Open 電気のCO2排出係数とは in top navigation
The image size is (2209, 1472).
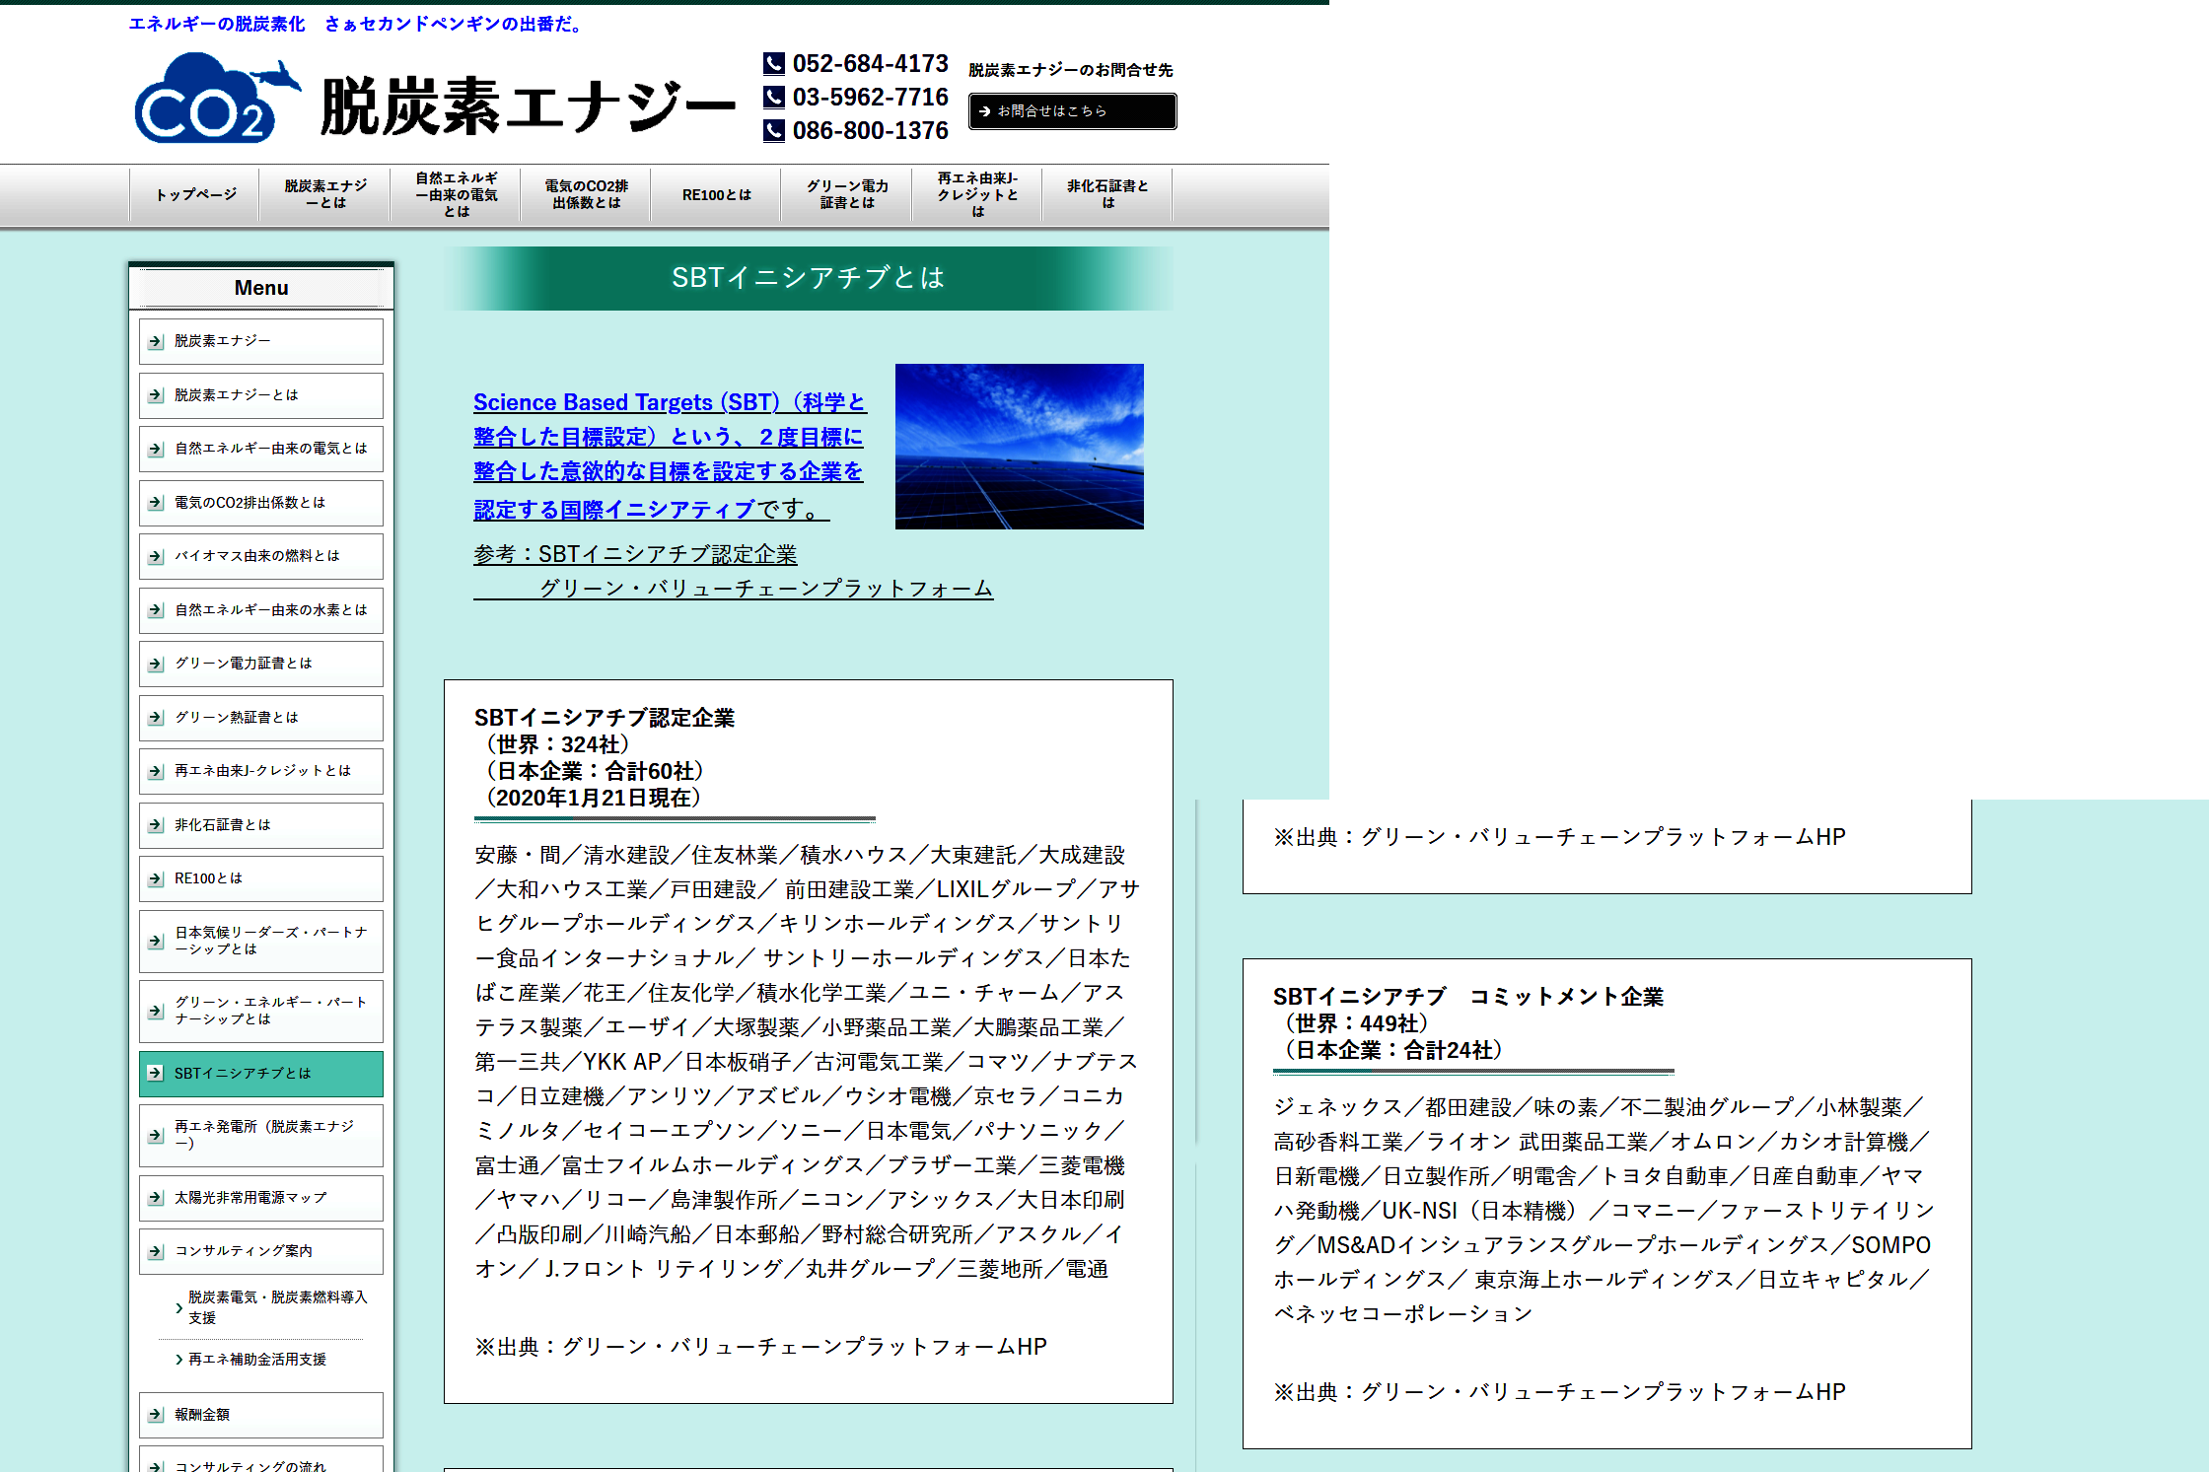click(586, 195)
